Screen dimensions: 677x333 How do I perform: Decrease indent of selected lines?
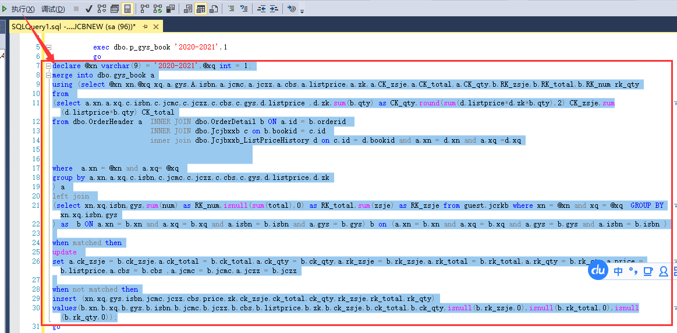(x=261, y=9)
